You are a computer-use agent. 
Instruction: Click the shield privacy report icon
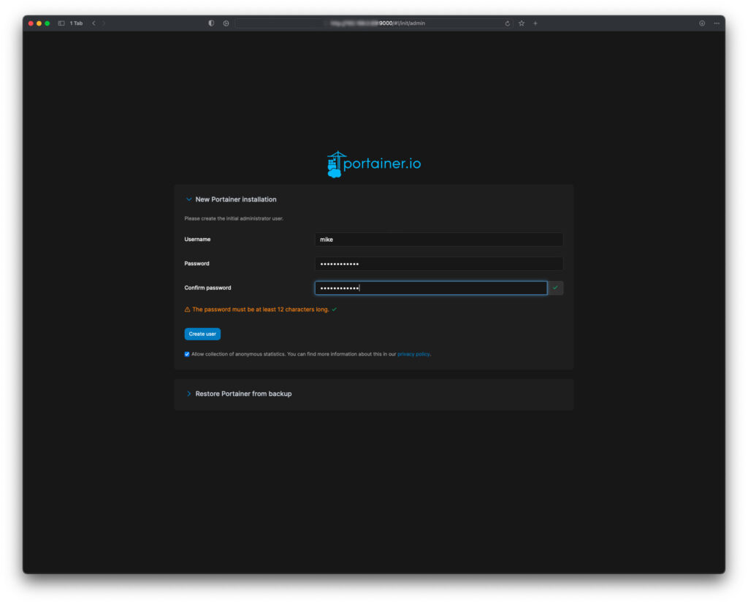pyautogui.click(x=211, y=23)
